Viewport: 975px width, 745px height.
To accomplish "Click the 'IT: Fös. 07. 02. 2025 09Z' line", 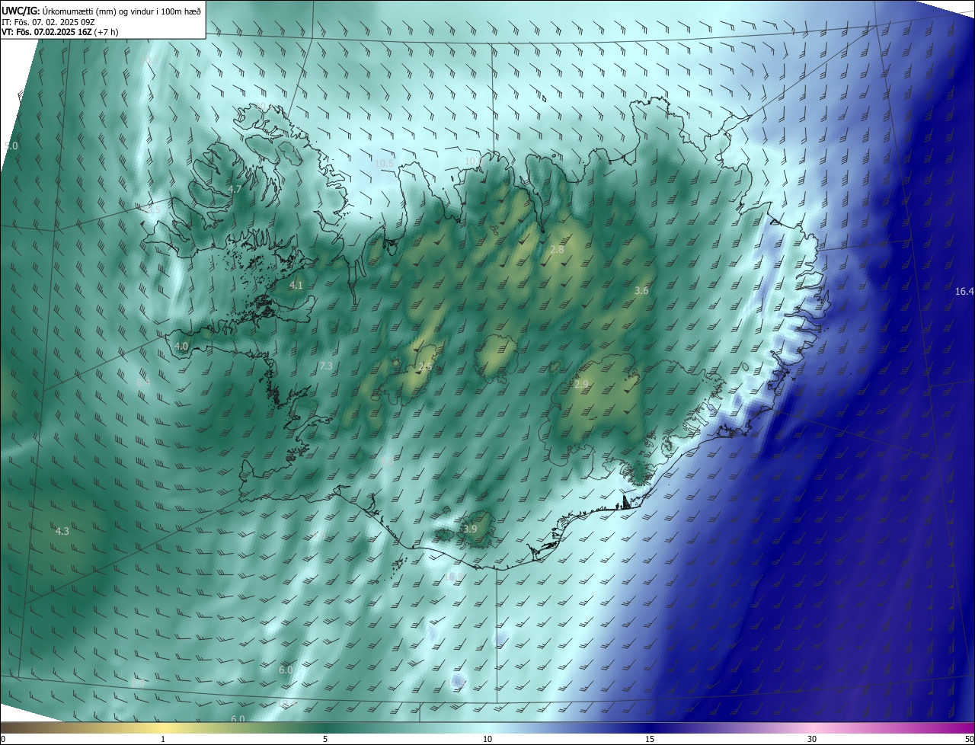I will (47, 21).
